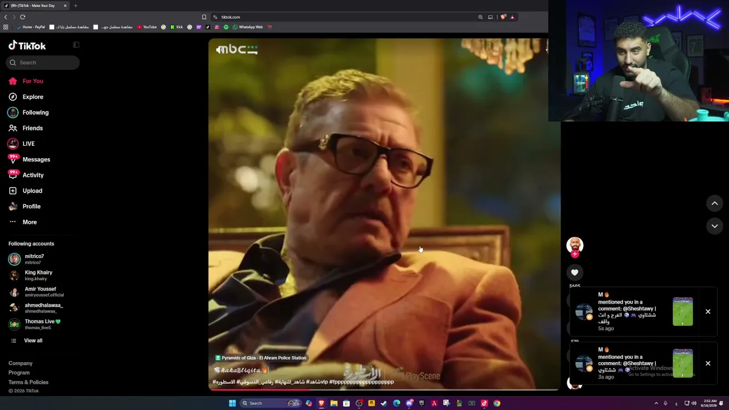Show hidden icons in the system tray
Viewport: 729px width, 410px height.
click(656, 403)
